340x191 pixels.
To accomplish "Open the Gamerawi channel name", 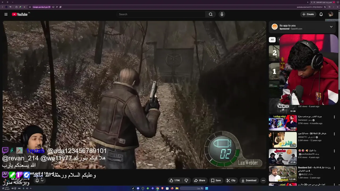I will coord(305,120).
